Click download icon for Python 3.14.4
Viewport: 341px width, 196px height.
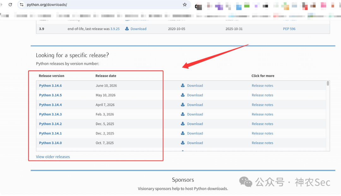(183, 105)
